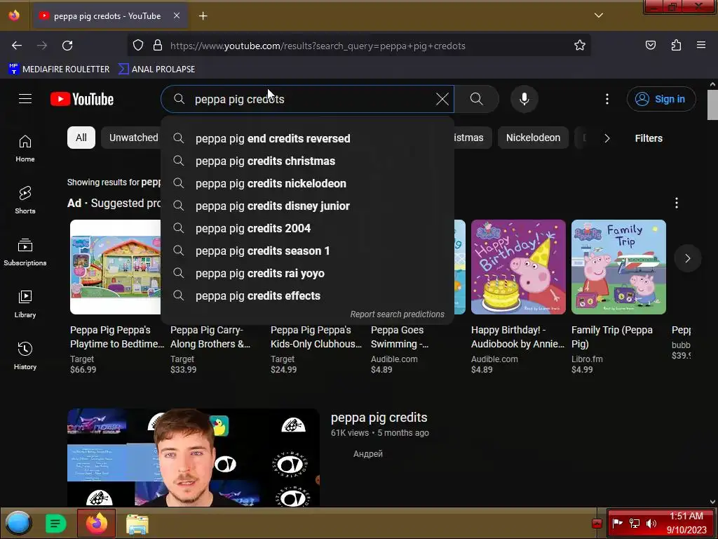Select the Nickelodeon filter chip

pyautogui.click(x=533, y=138)
